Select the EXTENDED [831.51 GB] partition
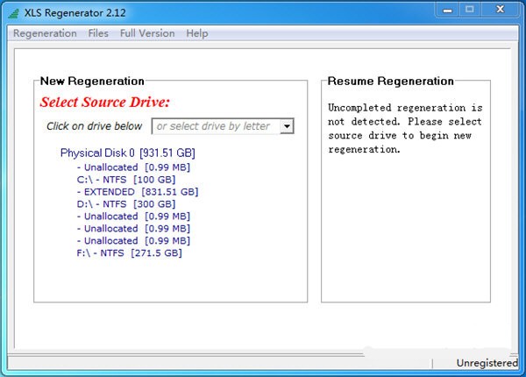This screenshot has width=526, height=377. coord(138,191)
